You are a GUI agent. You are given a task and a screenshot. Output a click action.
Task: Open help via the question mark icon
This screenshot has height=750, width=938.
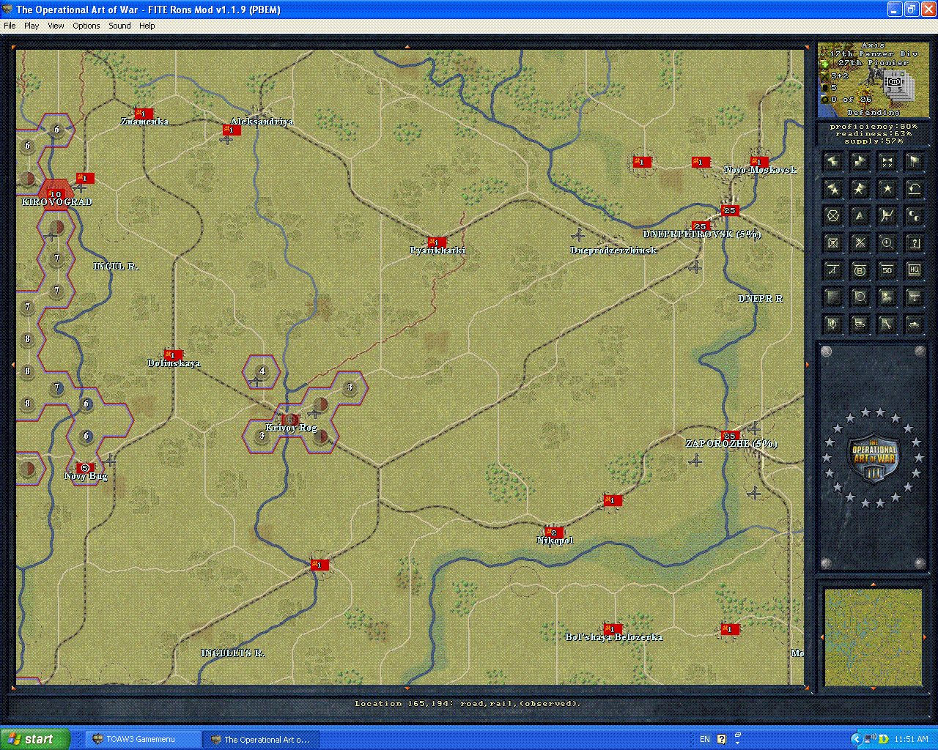[914, 242]
